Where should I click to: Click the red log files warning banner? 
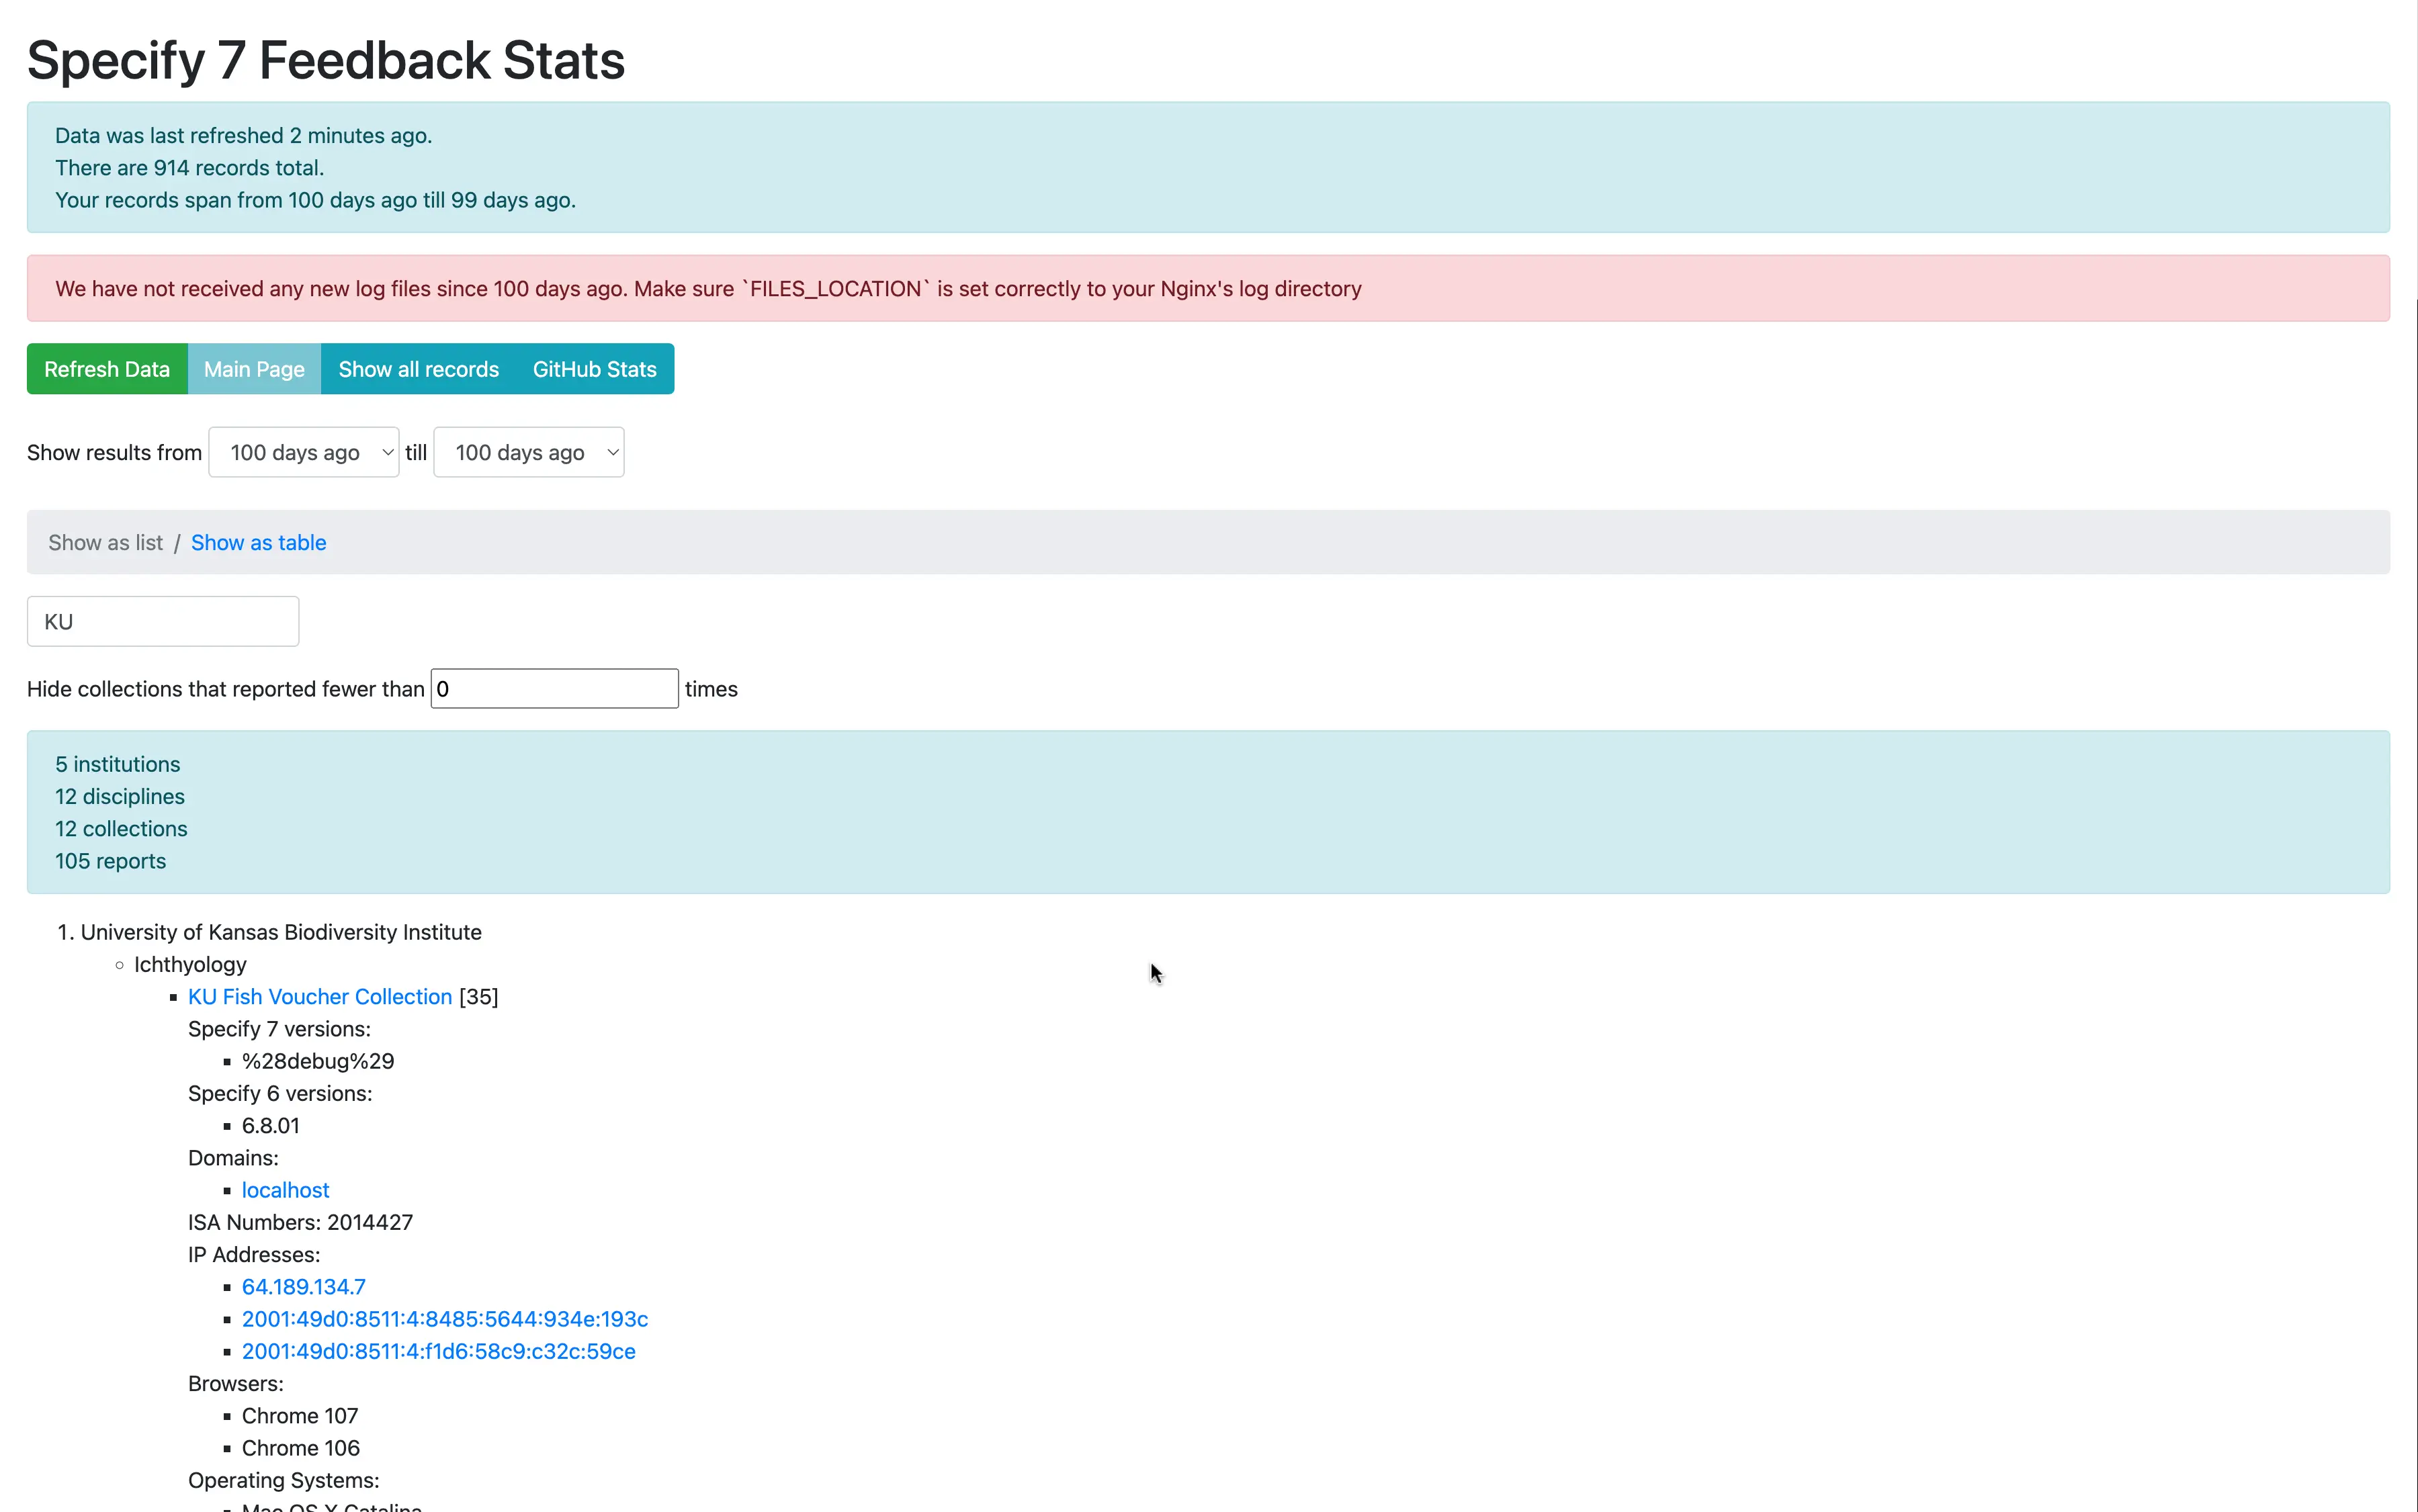[x=707, y=289]
